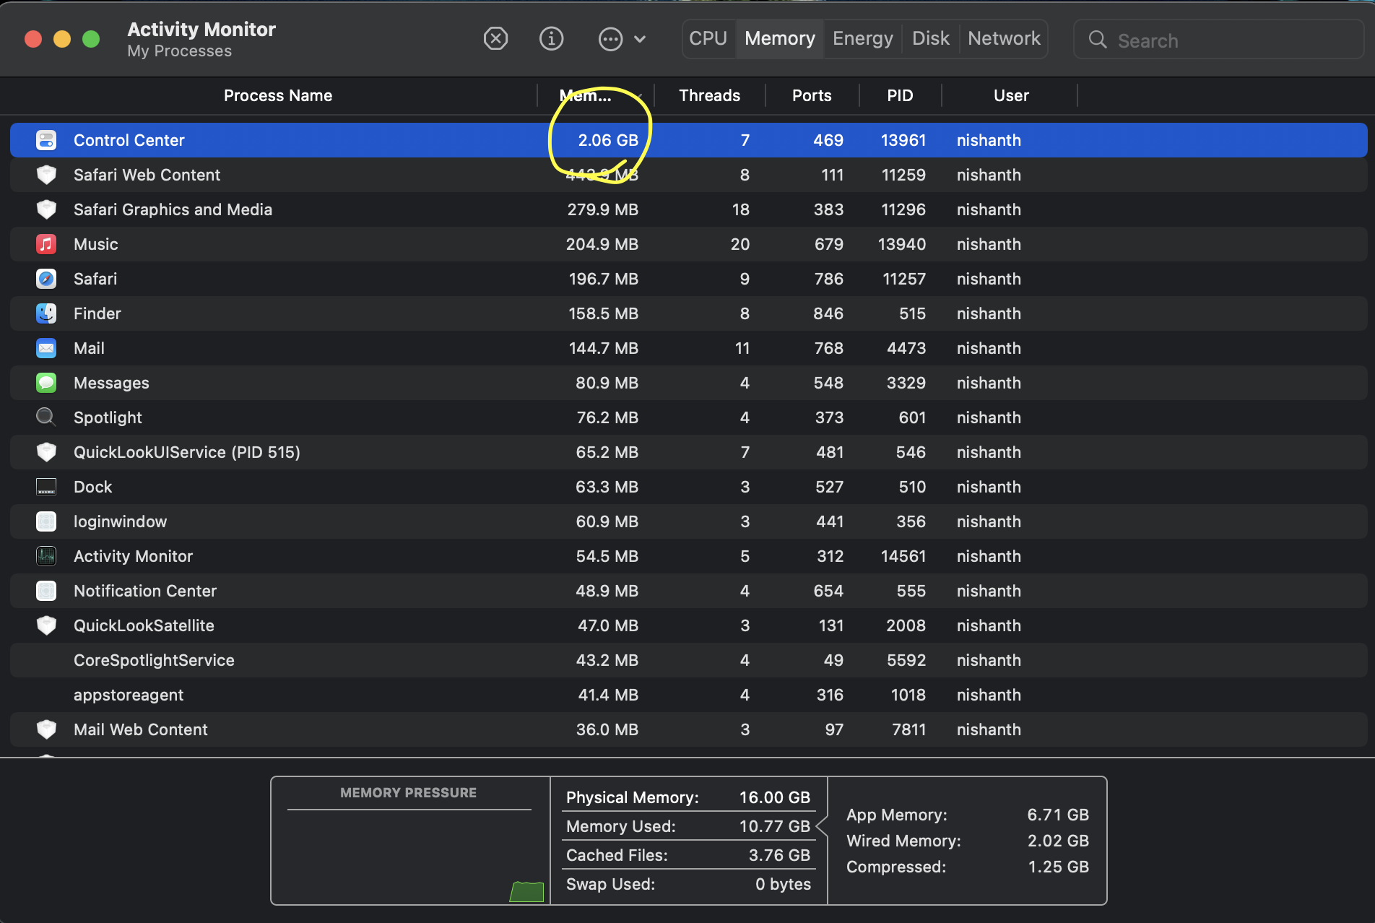Screen dimensions: 1375x923
Task: Click the stop process (X) icon
Action: (x=495, y=38)
